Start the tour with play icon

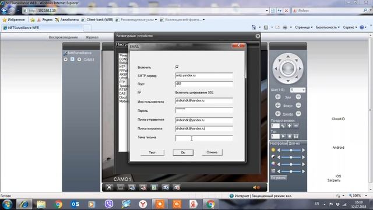pyautogui.click(x=283, y=136)
